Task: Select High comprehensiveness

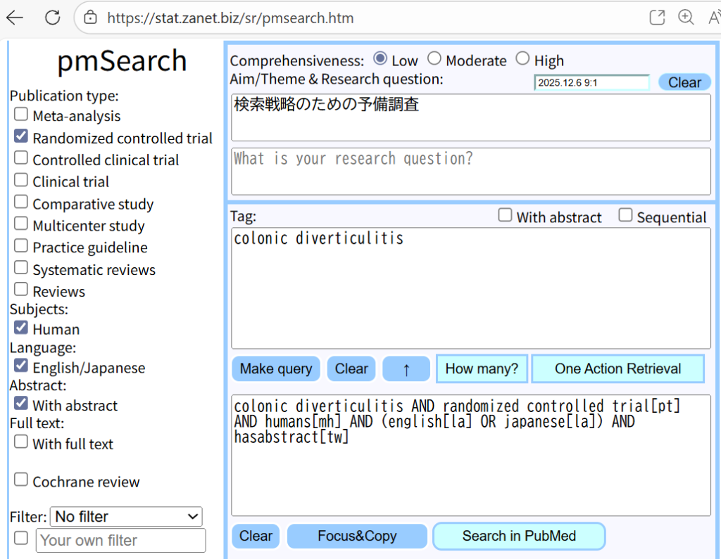Action: click(522, 59)
